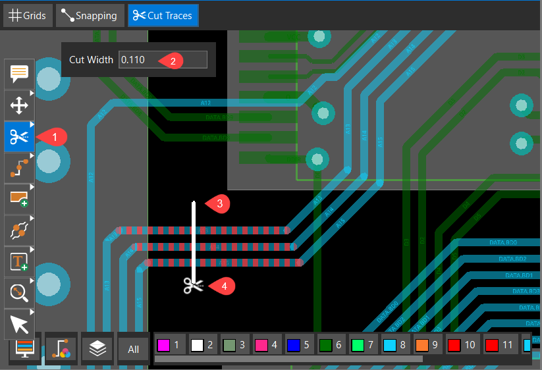Image resolution: width=542 pixels, height=370 pixels.
Task: Expand the tuning tool flyout triangle
Action: pyautogui.click(x=32, y=218)
